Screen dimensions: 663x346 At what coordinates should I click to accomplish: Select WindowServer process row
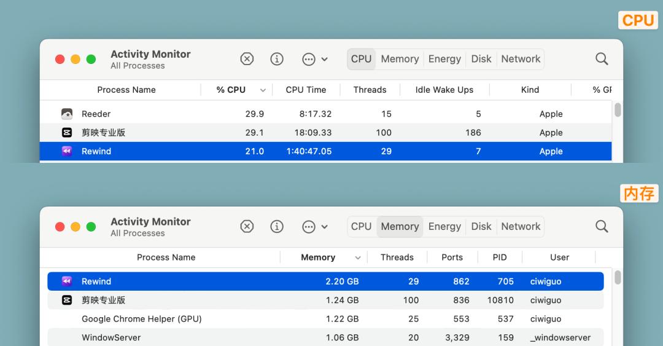point(325,337)
